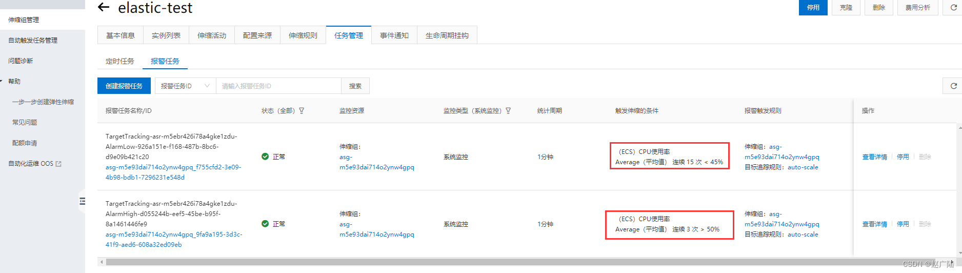The width and height of the screenshot is (962, 273).
Task: Select the 任务管理 tab
Action: click(349, 35)
